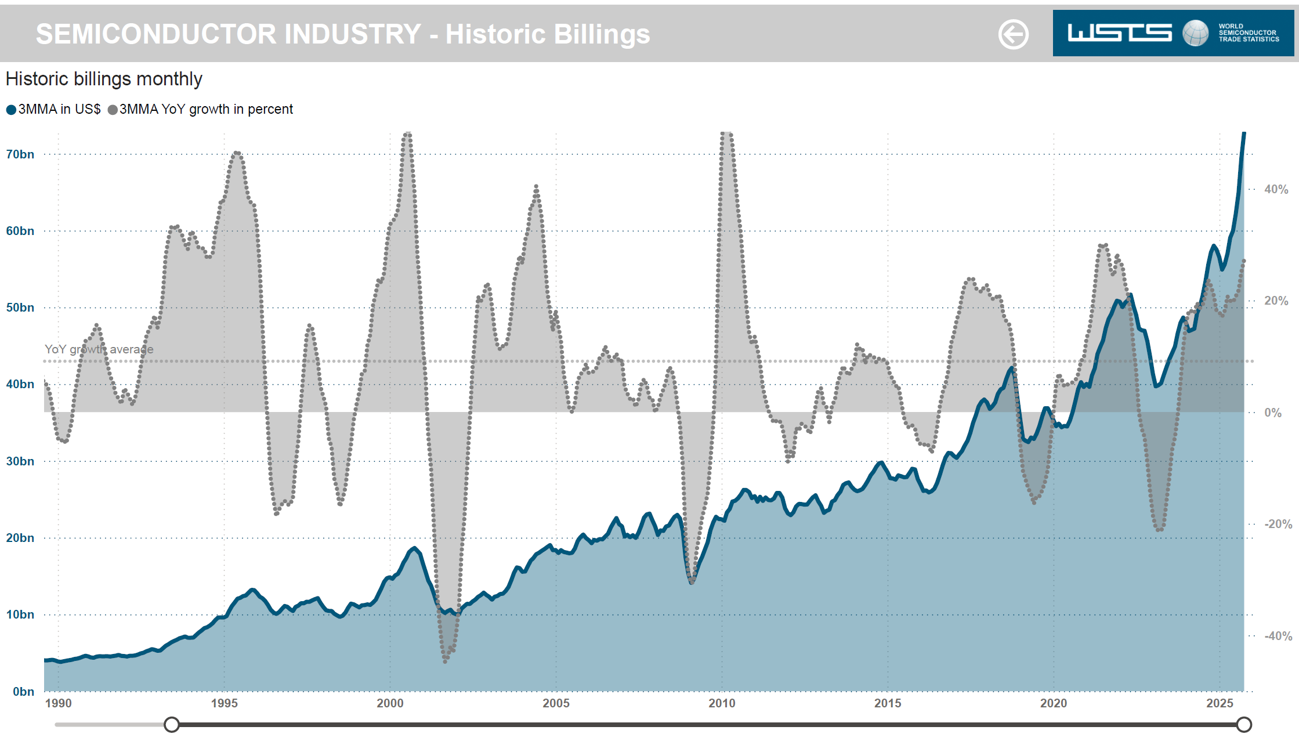Click the 2000 x-axis year label
Image resolution: width=1299 pixels, height=741 pixels.
click(x=390, y=703)
